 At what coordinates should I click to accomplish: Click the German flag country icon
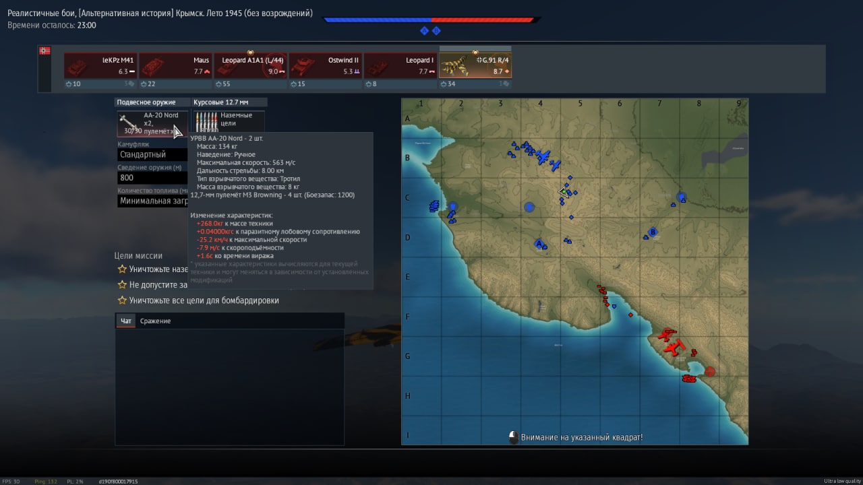click(45, 51)
